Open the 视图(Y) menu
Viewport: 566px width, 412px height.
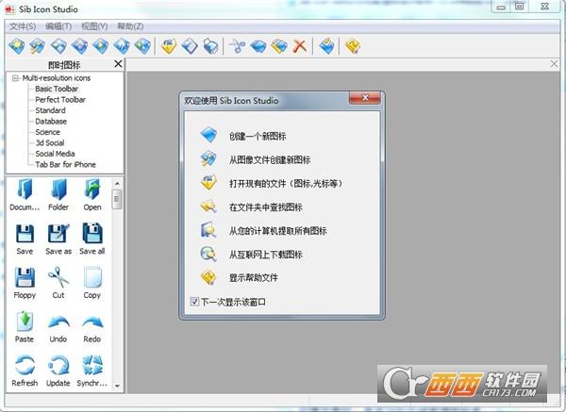[94, 26]
